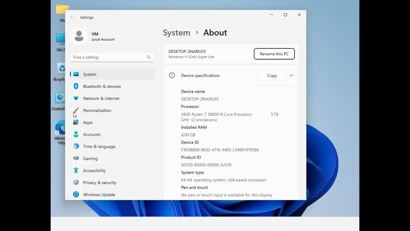The image size is (410, 231).
Task: Click the Personalization paintbrush icon
Action: (x=76, y=110)
